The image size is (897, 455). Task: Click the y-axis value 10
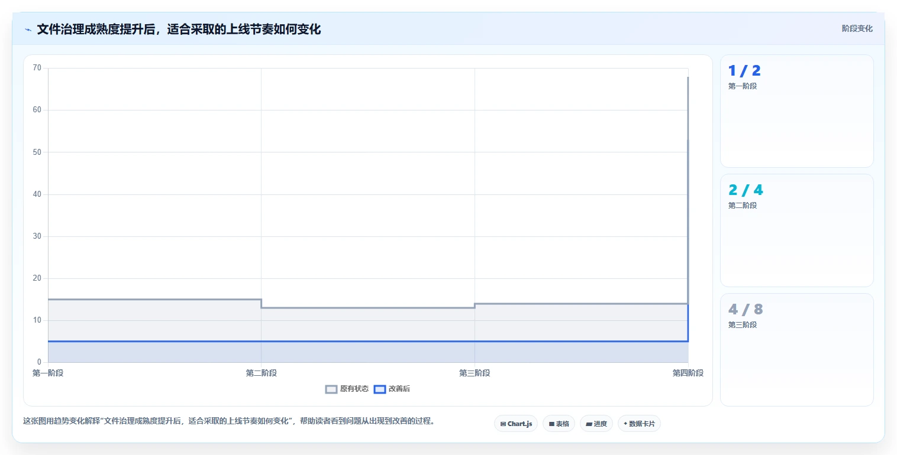click(x=37, y=320)
